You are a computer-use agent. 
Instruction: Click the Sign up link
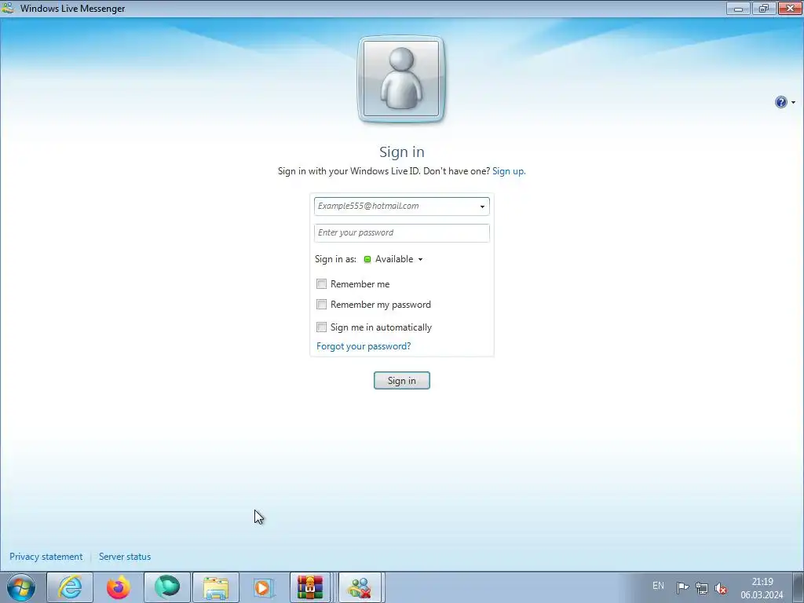coord(509,170)
